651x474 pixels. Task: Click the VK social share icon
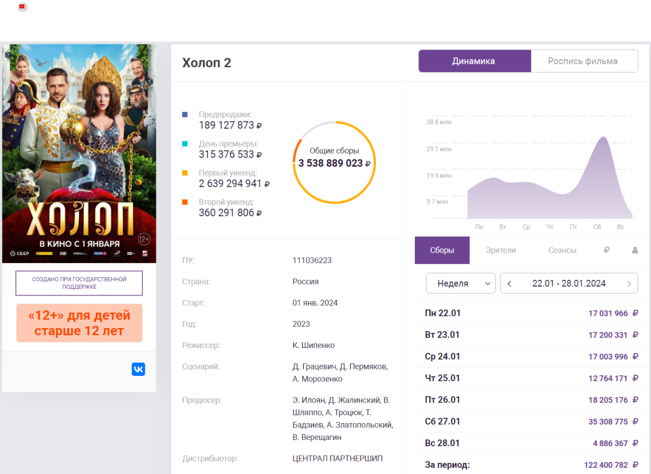[138, 369]
